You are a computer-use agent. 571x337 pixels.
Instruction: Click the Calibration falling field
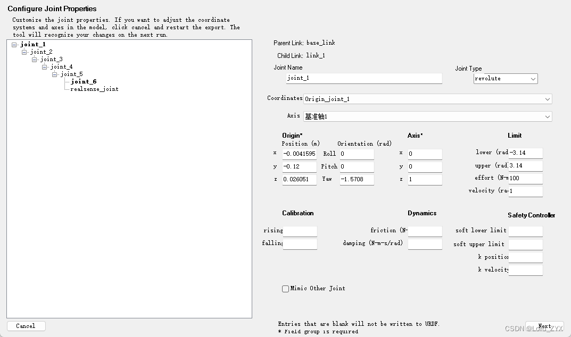tap(300, 244)
